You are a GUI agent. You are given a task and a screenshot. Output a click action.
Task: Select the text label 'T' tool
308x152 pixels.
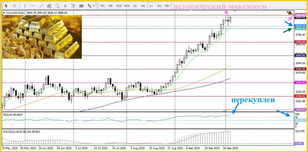[x=74, y=6]
